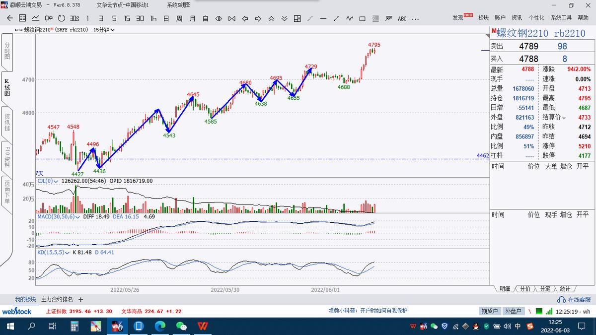
Task: Open the quote list table icon
Action: pos(22,18)
